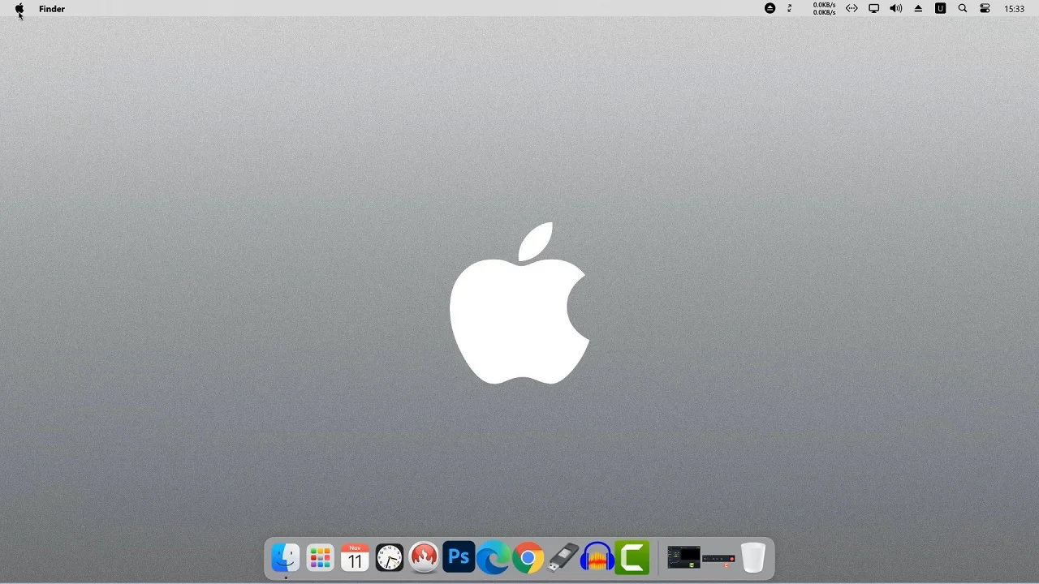Open Launchpad from the dock
This screenshot has height=584, width=1039.
(320, 558)
